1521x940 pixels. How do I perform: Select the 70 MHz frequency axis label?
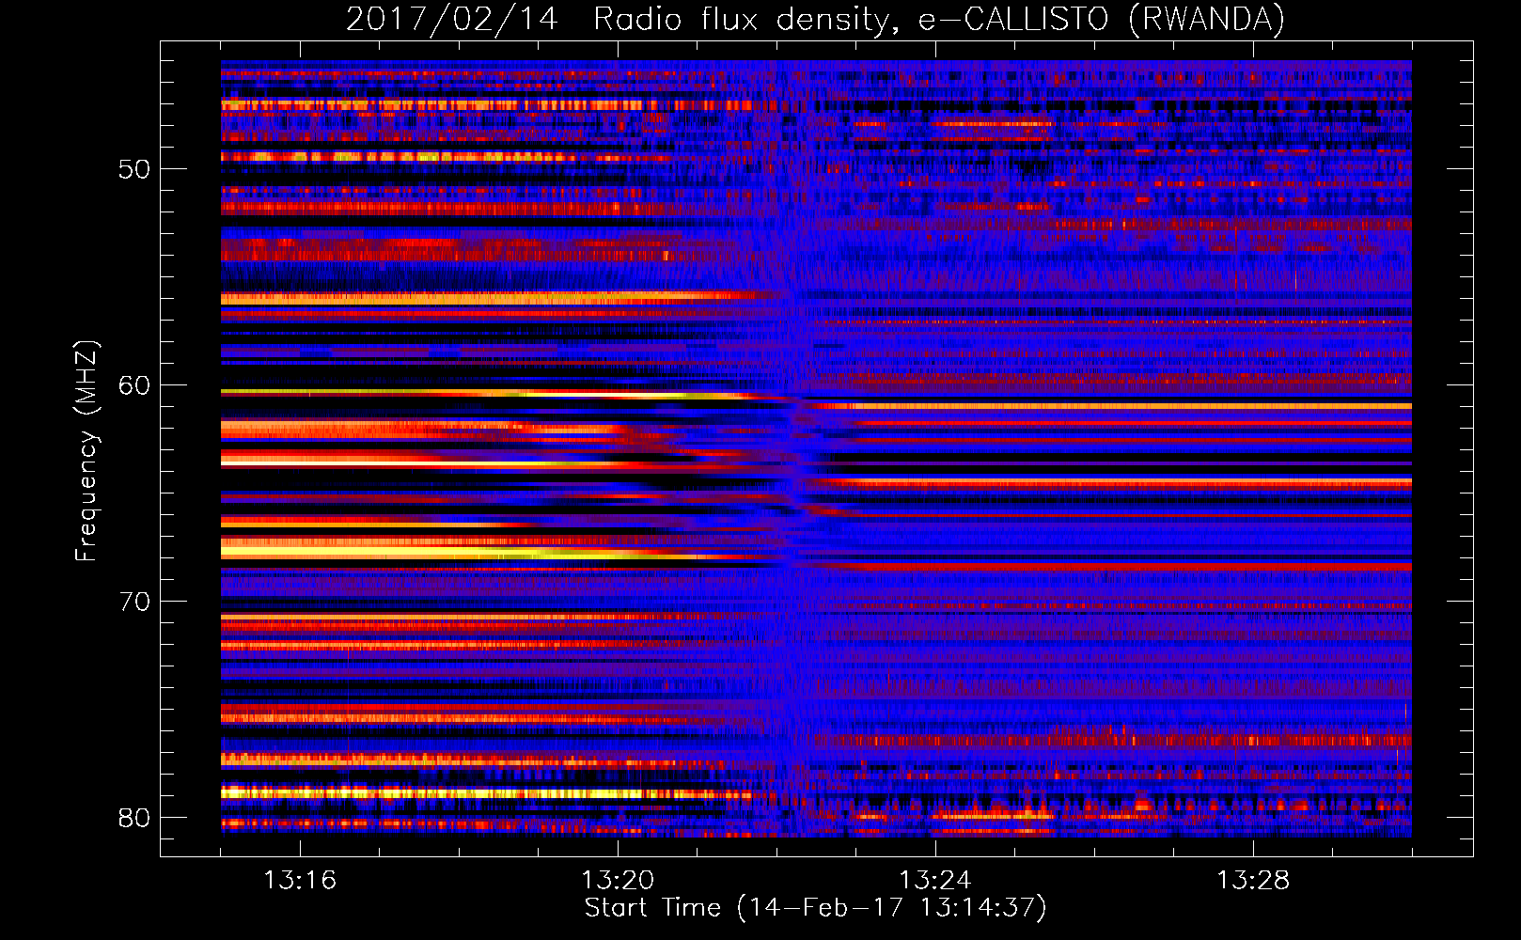click(x=134, y=603)
